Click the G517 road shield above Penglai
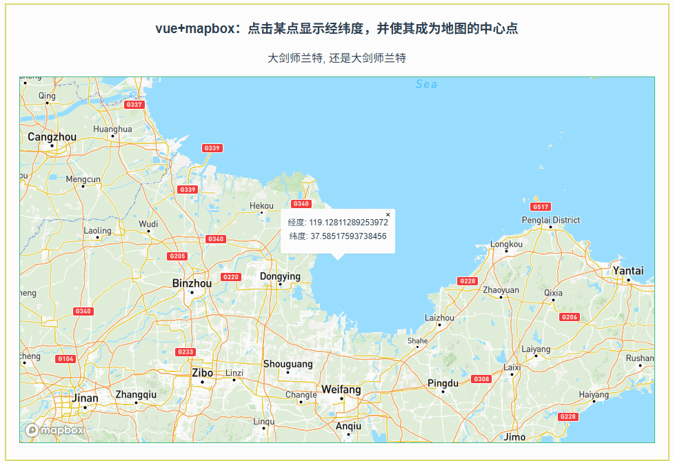 coord(541,207)
